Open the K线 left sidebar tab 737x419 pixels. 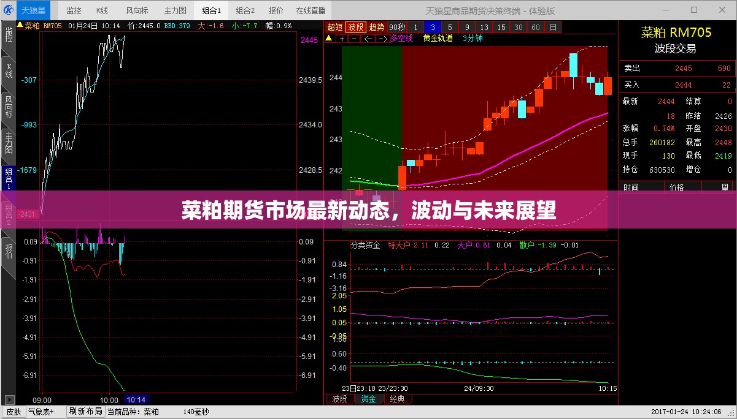click(9, 70)
